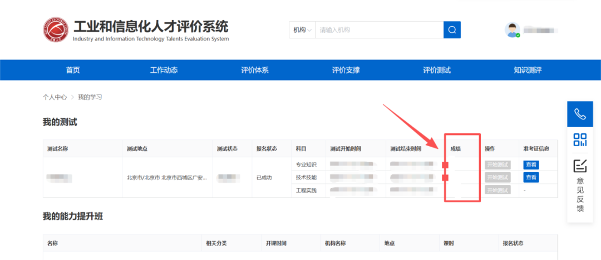The width and height of the screenshot is (601, 260).
Task: Click the site logo emblem
Action: [x=56, y=29]
